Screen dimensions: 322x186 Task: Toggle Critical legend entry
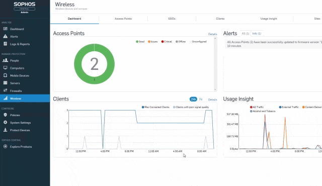[167, 42]
